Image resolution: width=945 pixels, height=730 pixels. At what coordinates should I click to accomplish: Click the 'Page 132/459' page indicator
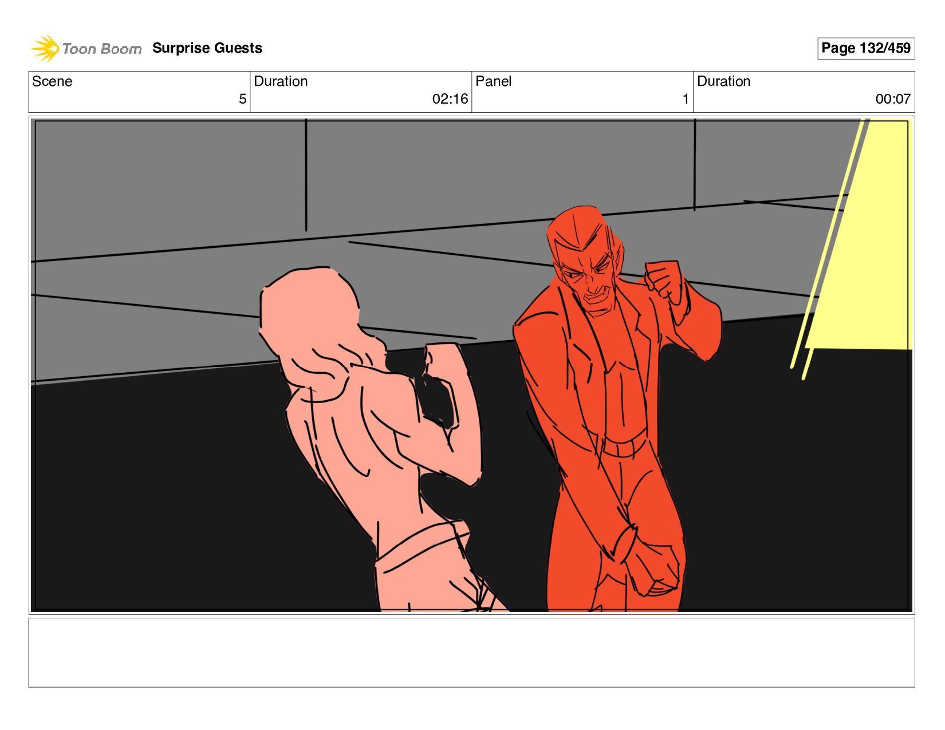[x=866, y=48]
